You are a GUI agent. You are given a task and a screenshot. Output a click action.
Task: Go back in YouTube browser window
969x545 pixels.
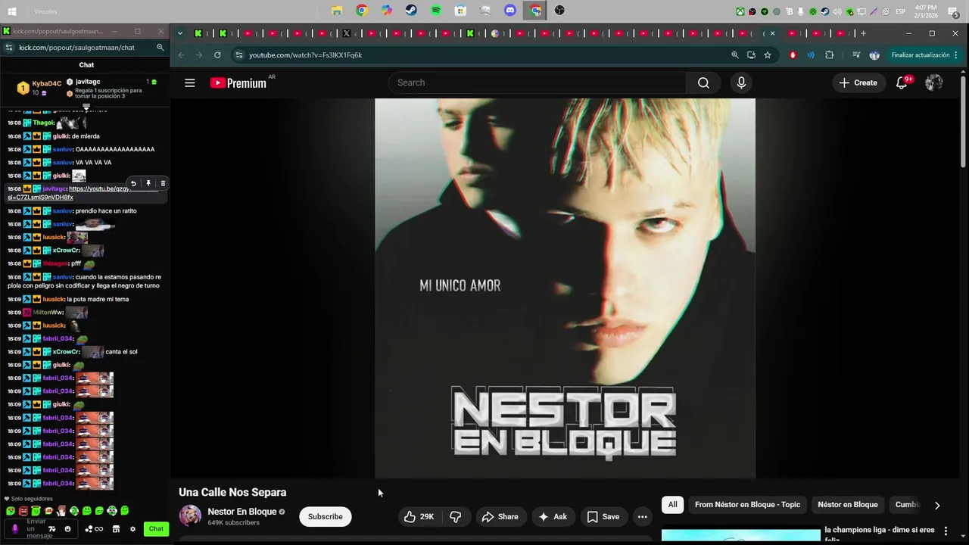click(x=181, y=55)
